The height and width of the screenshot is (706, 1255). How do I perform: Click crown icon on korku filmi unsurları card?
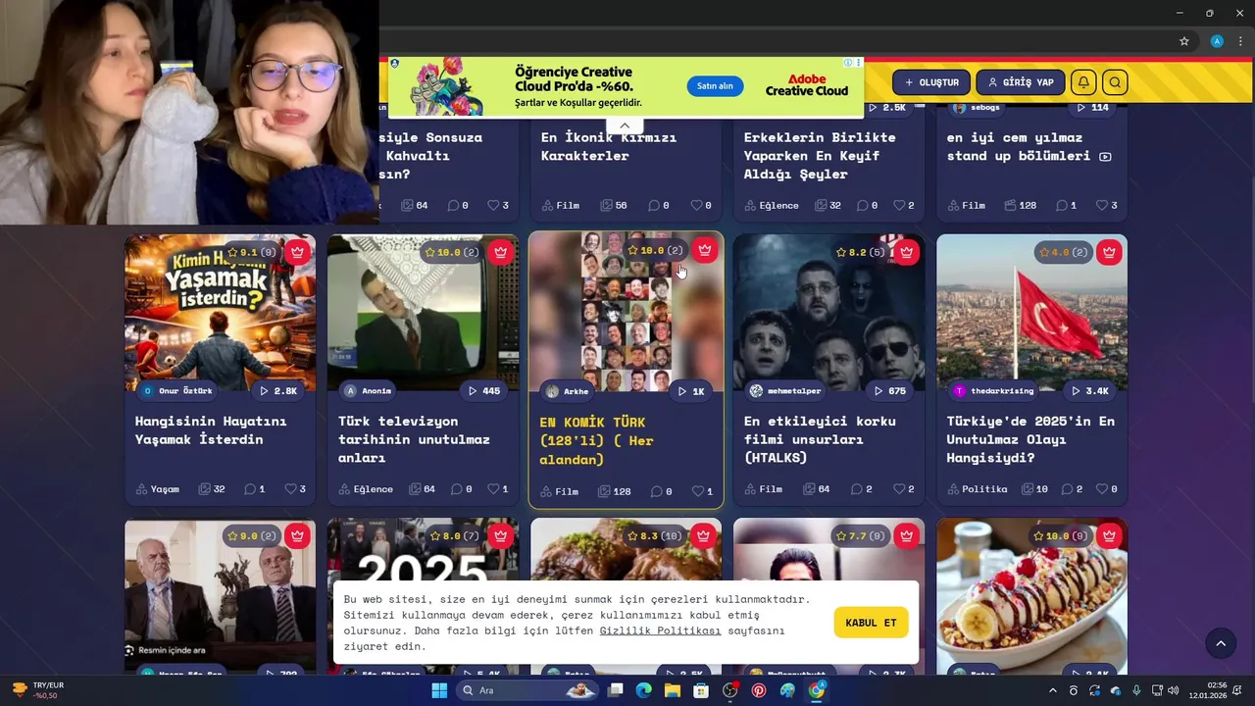(x=907, y=252)
